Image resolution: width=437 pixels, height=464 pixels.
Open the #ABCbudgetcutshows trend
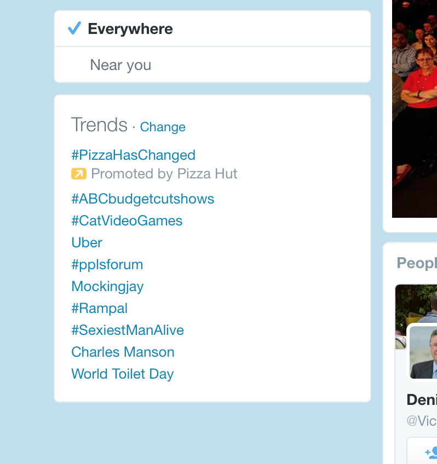(x=142, y=199)
